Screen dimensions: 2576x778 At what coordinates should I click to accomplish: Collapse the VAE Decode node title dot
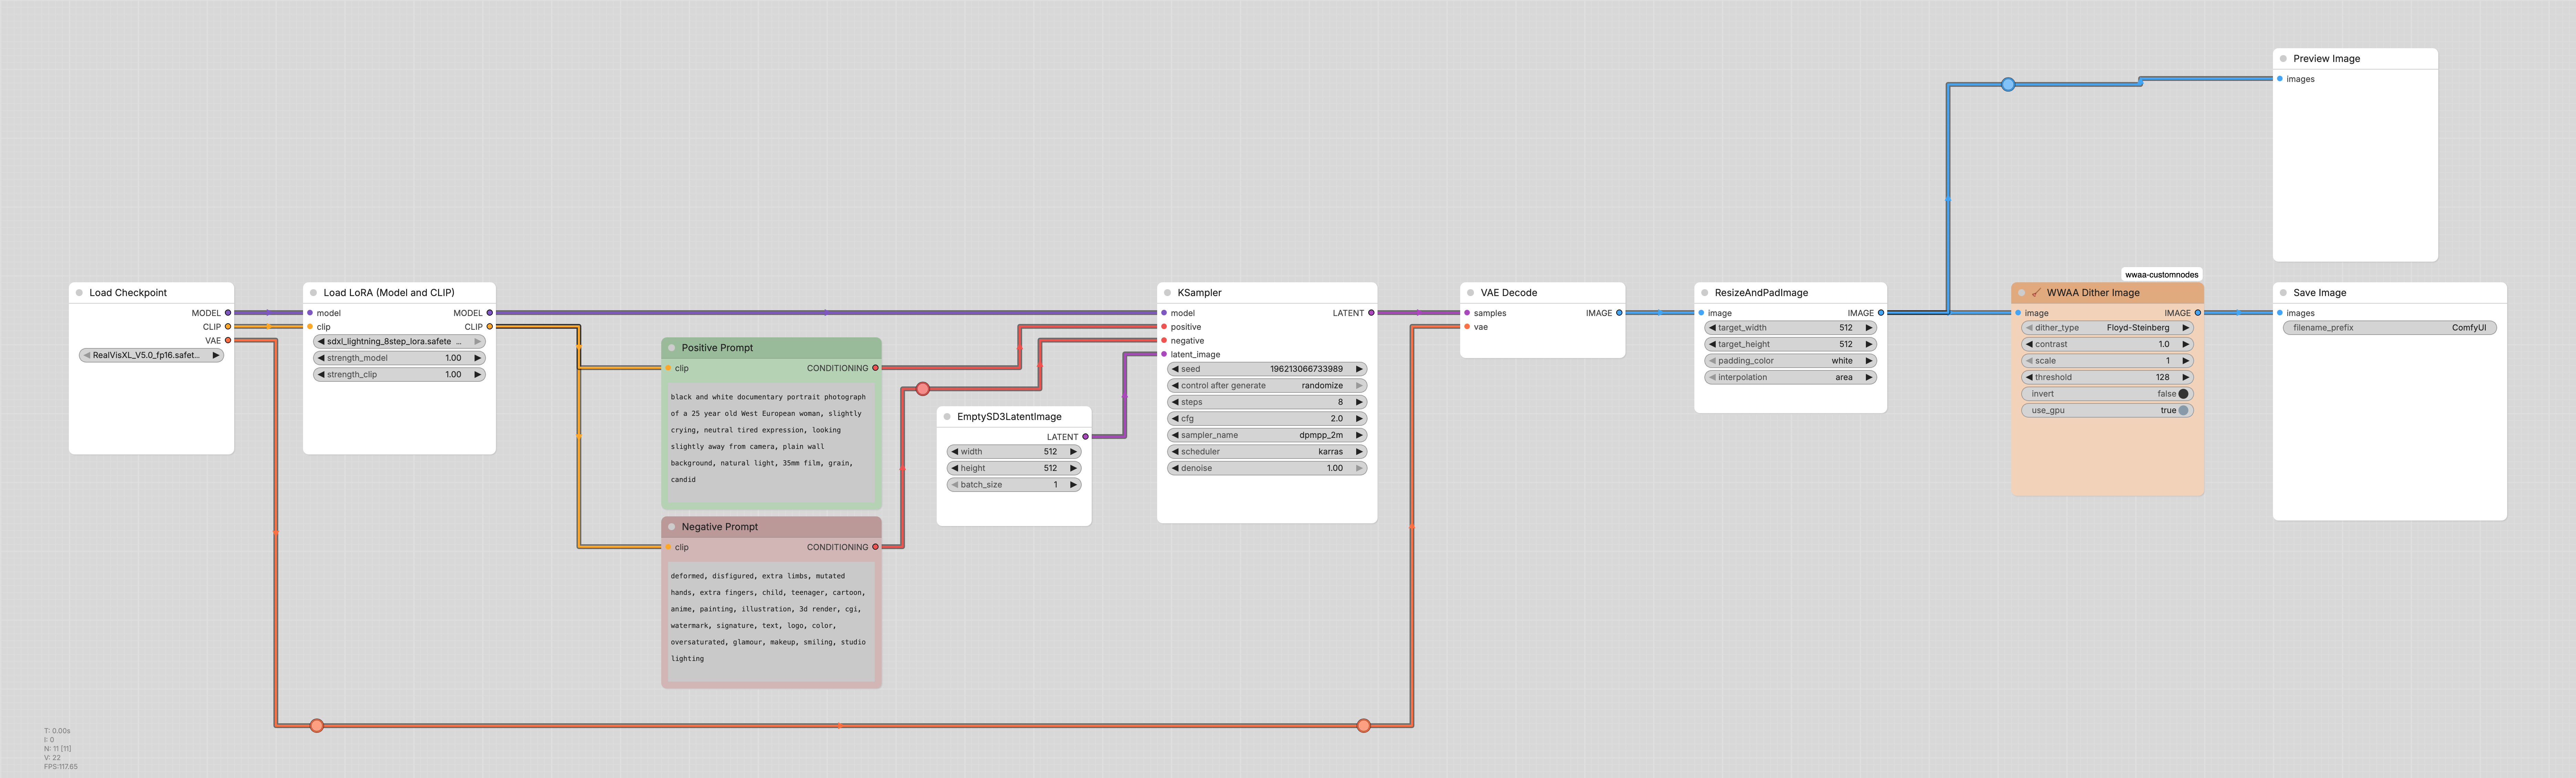pyautogui.click(x=1470, y=293)
